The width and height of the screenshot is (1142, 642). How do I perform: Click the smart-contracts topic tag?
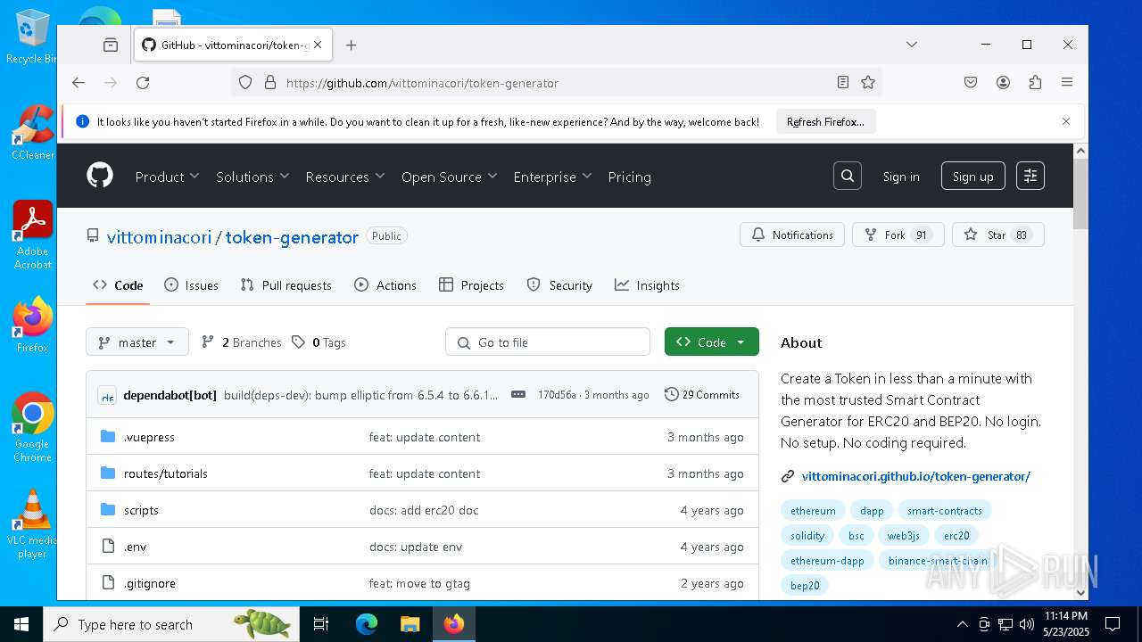[x=944, y=511]
